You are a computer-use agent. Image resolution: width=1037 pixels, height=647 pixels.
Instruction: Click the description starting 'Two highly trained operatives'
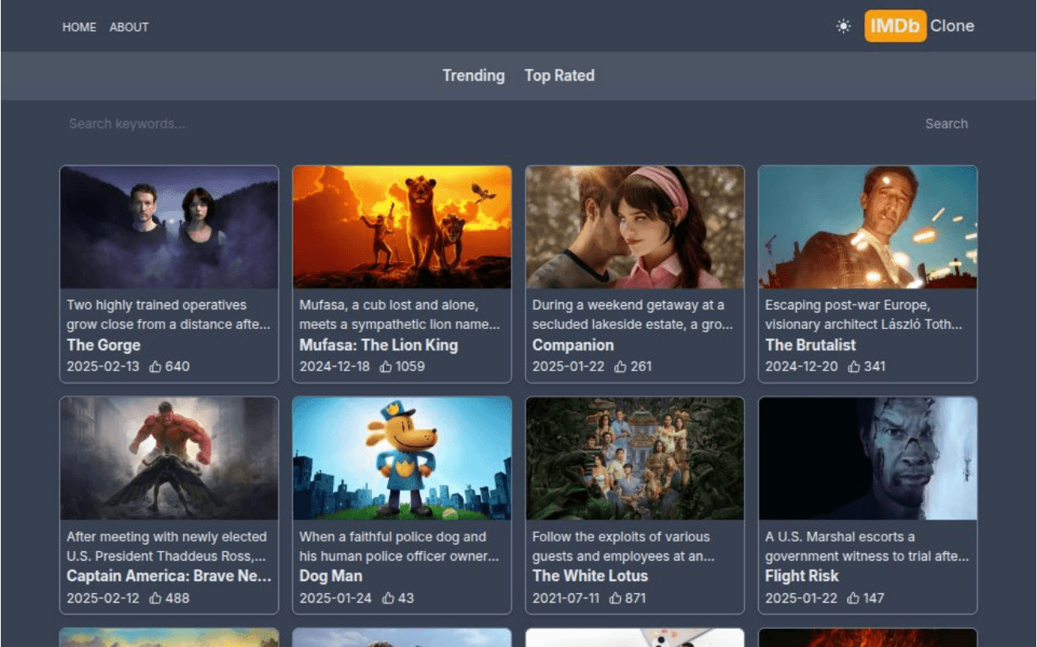[x=169, y=315]
